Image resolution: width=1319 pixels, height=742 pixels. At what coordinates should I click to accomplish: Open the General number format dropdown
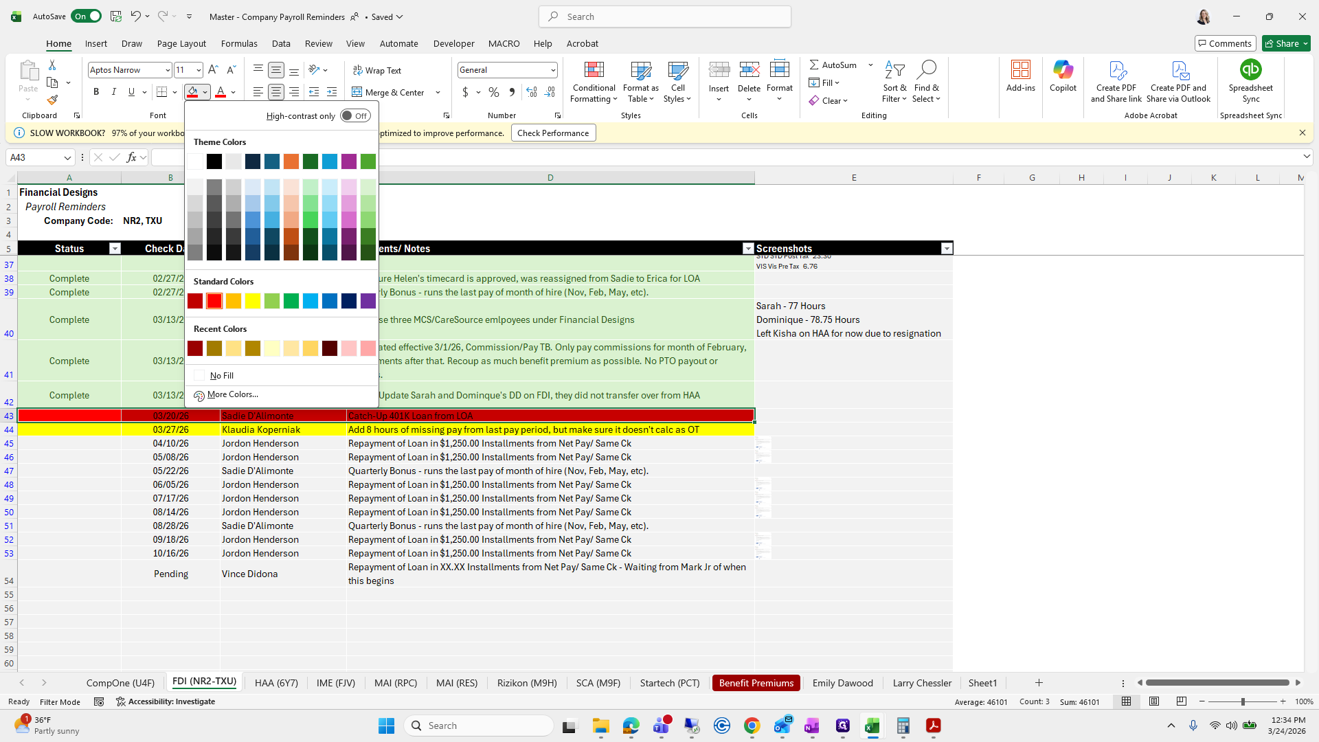(552, 70)
